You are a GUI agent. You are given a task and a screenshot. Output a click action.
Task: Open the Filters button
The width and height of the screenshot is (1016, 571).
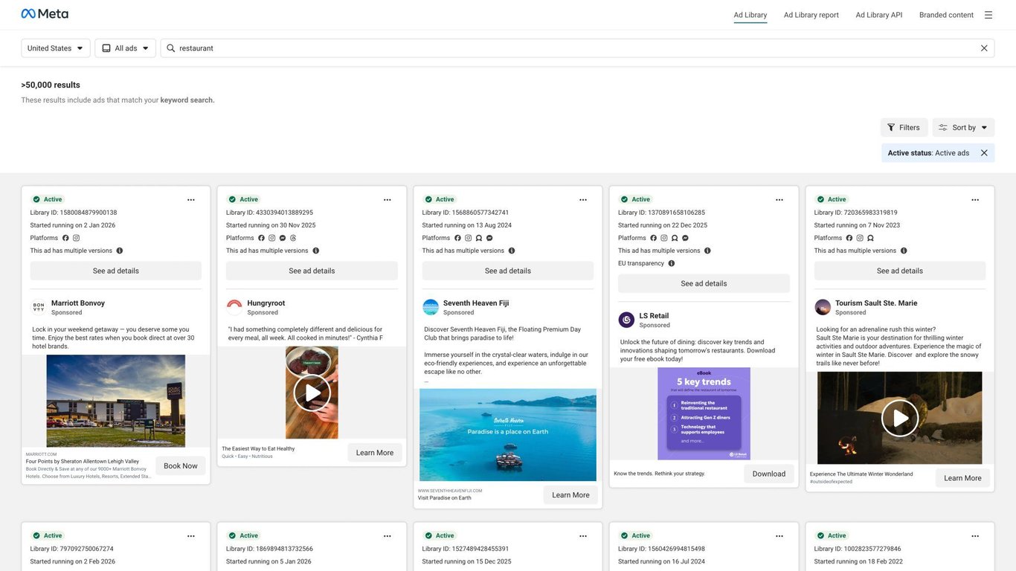click(x=904, y=128)
